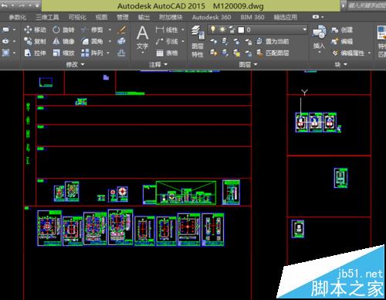386x300 pixels.
Task: Click the Erase tool icon
Action: [x=121, y=29]
